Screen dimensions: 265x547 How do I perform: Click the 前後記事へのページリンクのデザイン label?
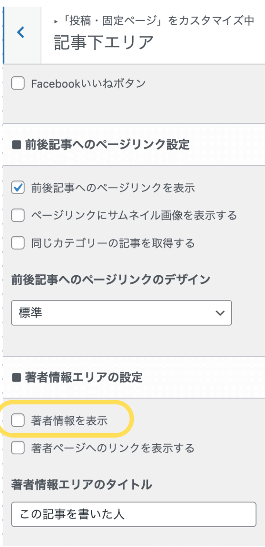(x=110, y=279)
